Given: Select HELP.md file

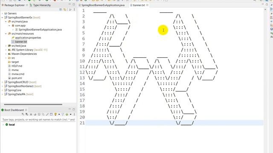Looking at the screenshot, I should 17,66.
